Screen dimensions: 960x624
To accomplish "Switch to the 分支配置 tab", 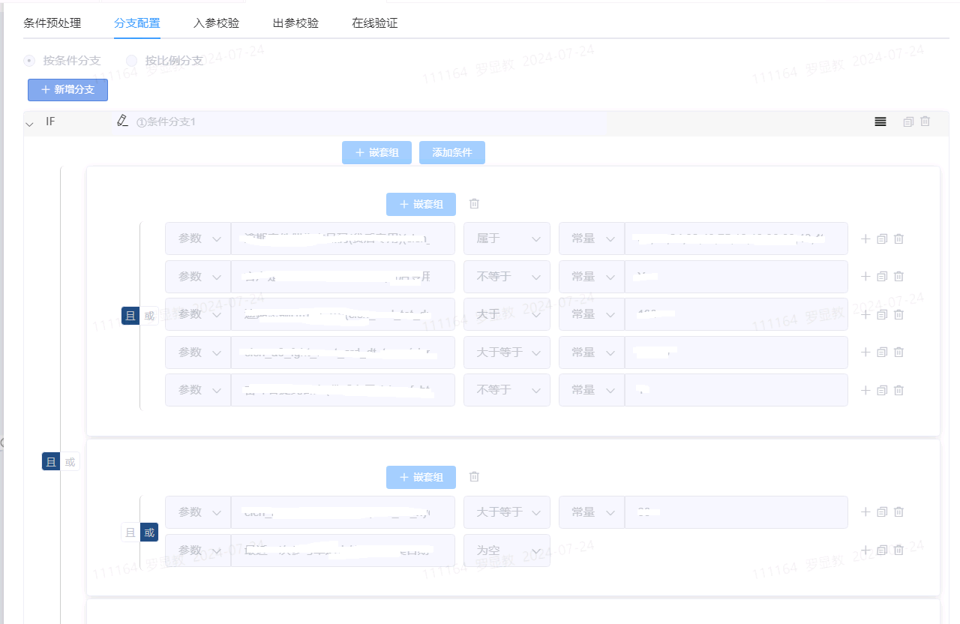I will (x=137, y=22).
